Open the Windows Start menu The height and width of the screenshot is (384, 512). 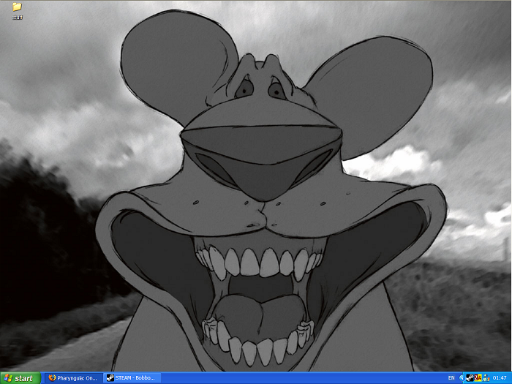[x=20, y=378]
